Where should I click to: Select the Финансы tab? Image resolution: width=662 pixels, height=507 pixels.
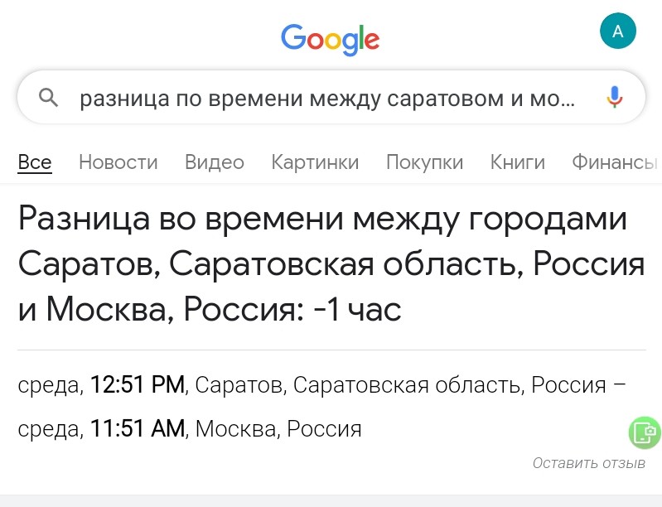point(614,162)
